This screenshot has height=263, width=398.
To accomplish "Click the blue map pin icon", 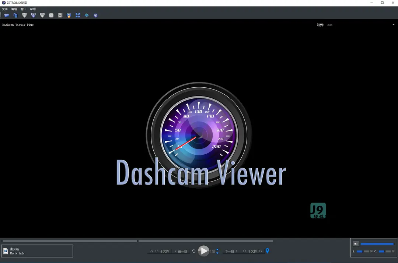I will 267,251.
